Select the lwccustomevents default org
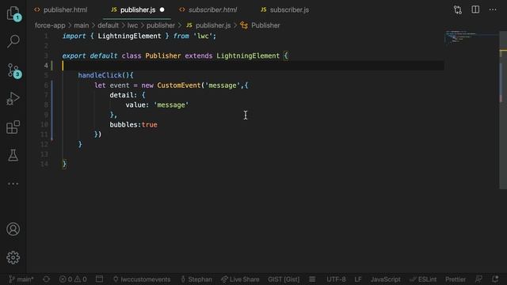Viewport: 507px width, 285px height. [x=142, y=279]
